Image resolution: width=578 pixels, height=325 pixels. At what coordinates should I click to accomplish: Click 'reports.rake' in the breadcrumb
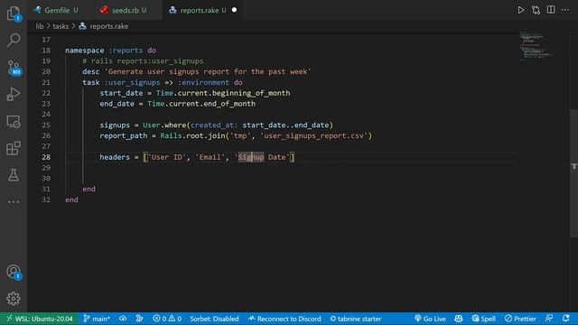(x=109, y=26)
